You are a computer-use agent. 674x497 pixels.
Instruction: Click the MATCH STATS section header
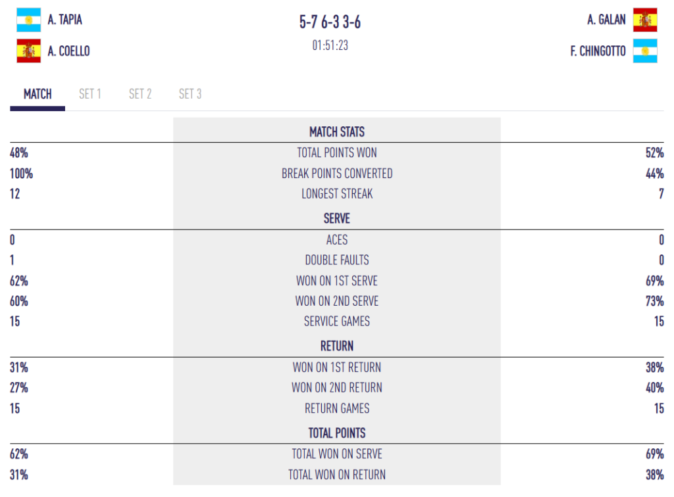[x=336, y=132]
